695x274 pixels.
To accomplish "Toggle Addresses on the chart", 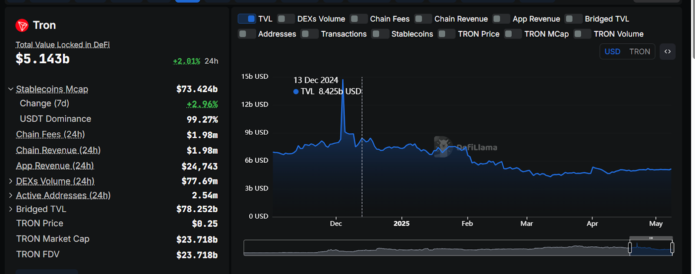I will 247,34.
